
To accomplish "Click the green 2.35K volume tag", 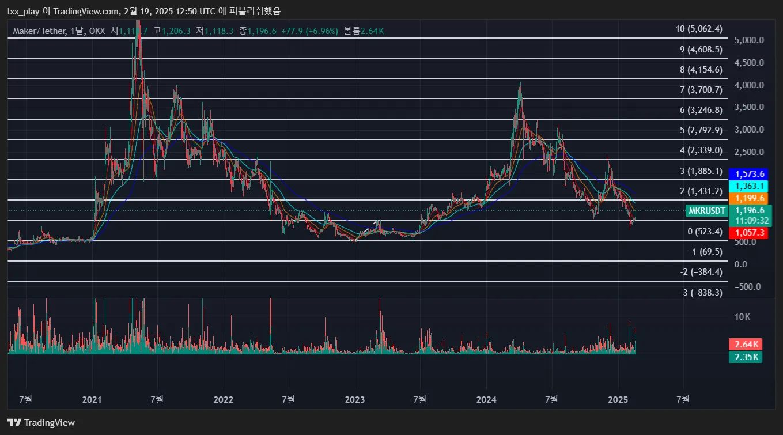I will pos(745,357).
